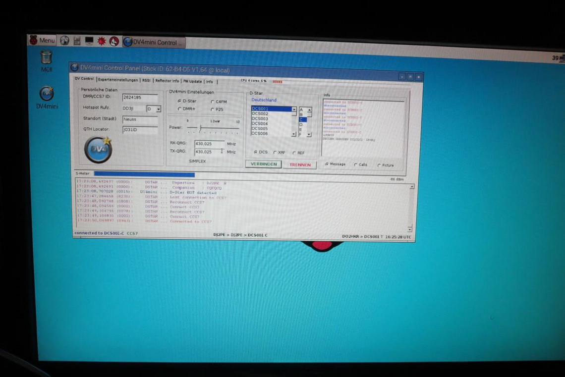Select module A in the module list
The width and height of the screenshot is (565, 377).
(303, 110)
